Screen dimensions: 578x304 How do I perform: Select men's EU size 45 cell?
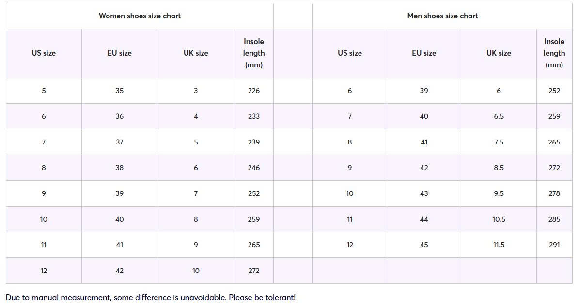click(424, 245)
